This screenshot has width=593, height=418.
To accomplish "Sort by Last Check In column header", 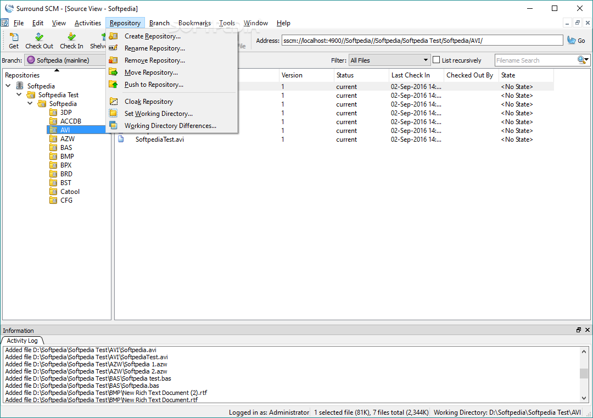I will 416,75.
